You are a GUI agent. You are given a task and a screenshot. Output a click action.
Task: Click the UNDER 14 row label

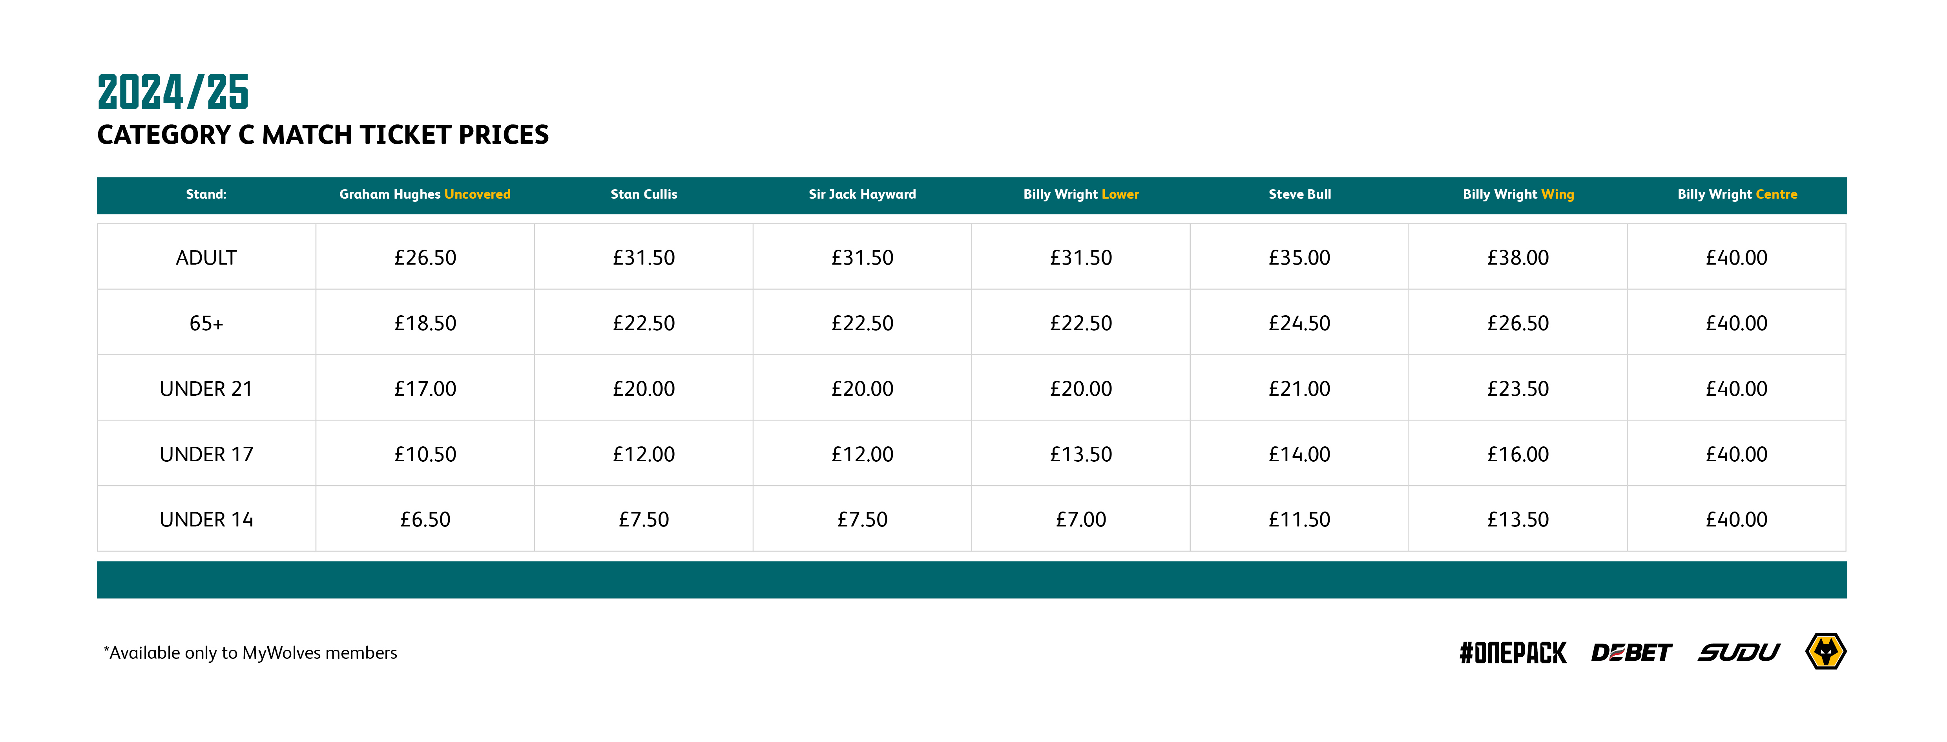206,520
